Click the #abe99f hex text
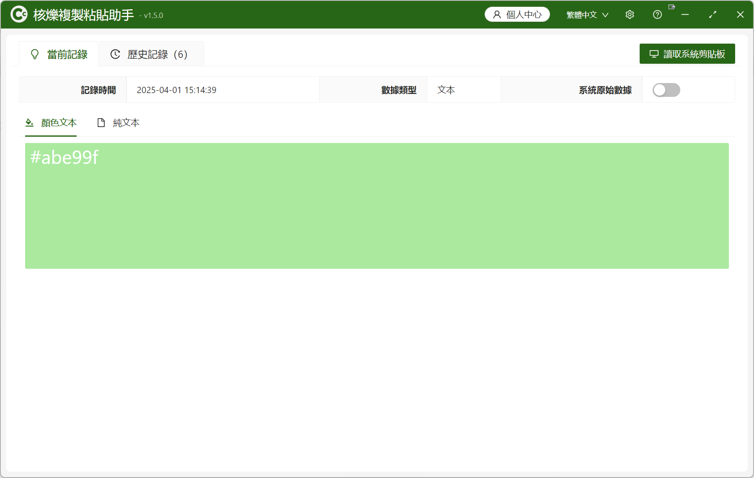The height and width of the screenshot is (478, 754). [64, 158]
